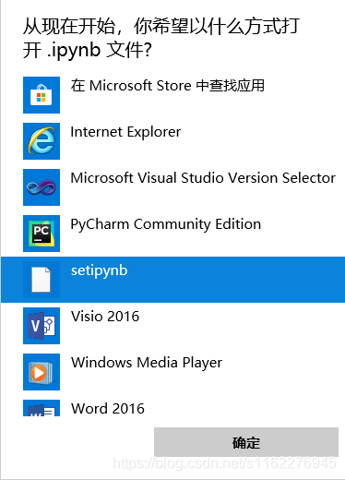345x480 pixels.
Task: Click the PyCharm Community Edition icon
Action: pos(42,234)
